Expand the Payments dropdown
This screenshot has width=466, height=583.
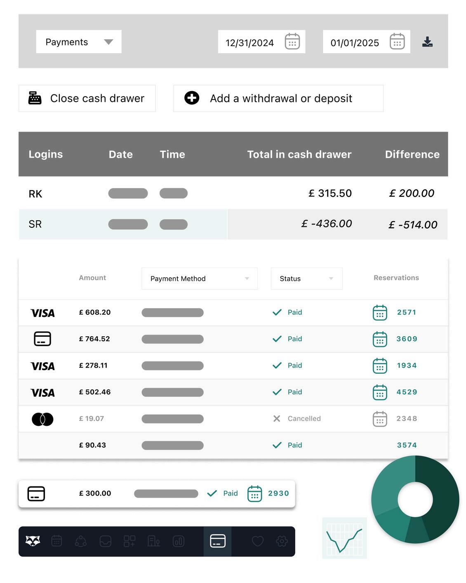(x=79, y=42)
